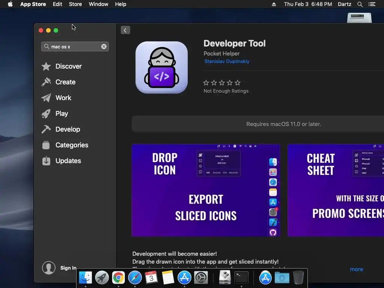Open Finder from the Dock
Image resolution: width=384 pixels, height=288 pixels.
pyautogui.click(x=85, y=277)
